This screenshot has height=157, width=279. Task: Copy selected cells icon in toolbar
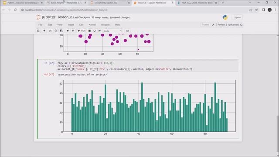[x=56, y=31]
